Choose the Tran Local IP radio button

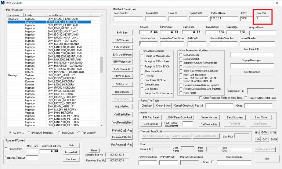pyautogui.click(x=79, y=133)
